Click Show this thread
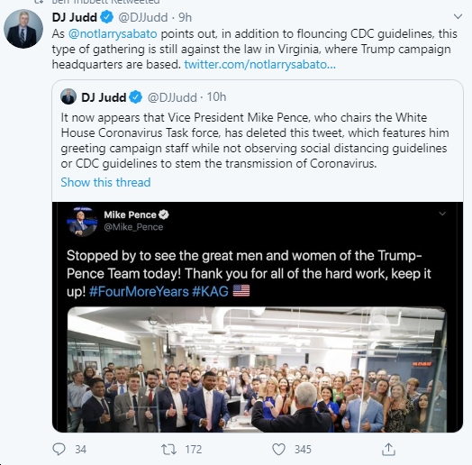472x465 pixels. (105, 182)
